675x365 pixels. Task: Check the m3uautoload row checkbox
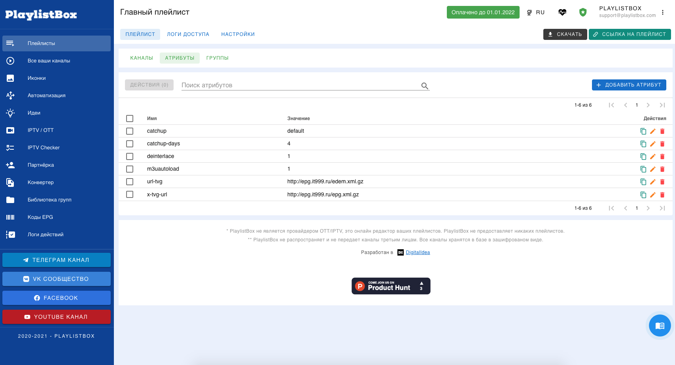click(x=130, y=169)
